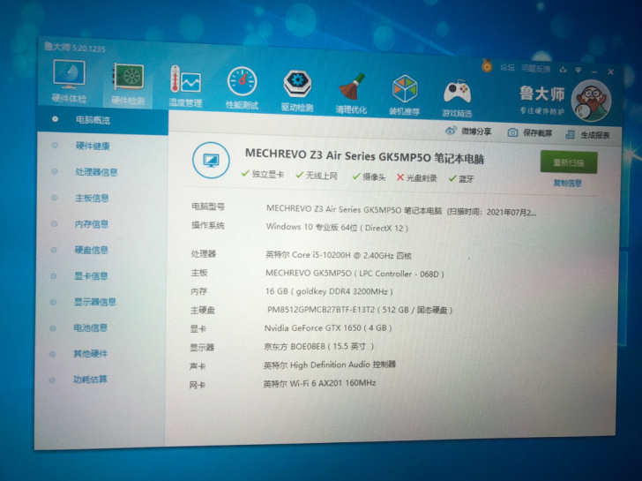Open 显示器信息 in the sidebar

pyautogui.click(x=95, y=302)
